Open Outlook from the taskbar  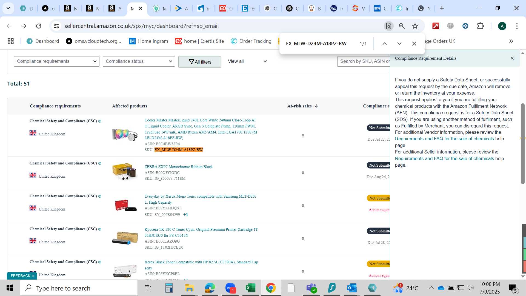352,288
